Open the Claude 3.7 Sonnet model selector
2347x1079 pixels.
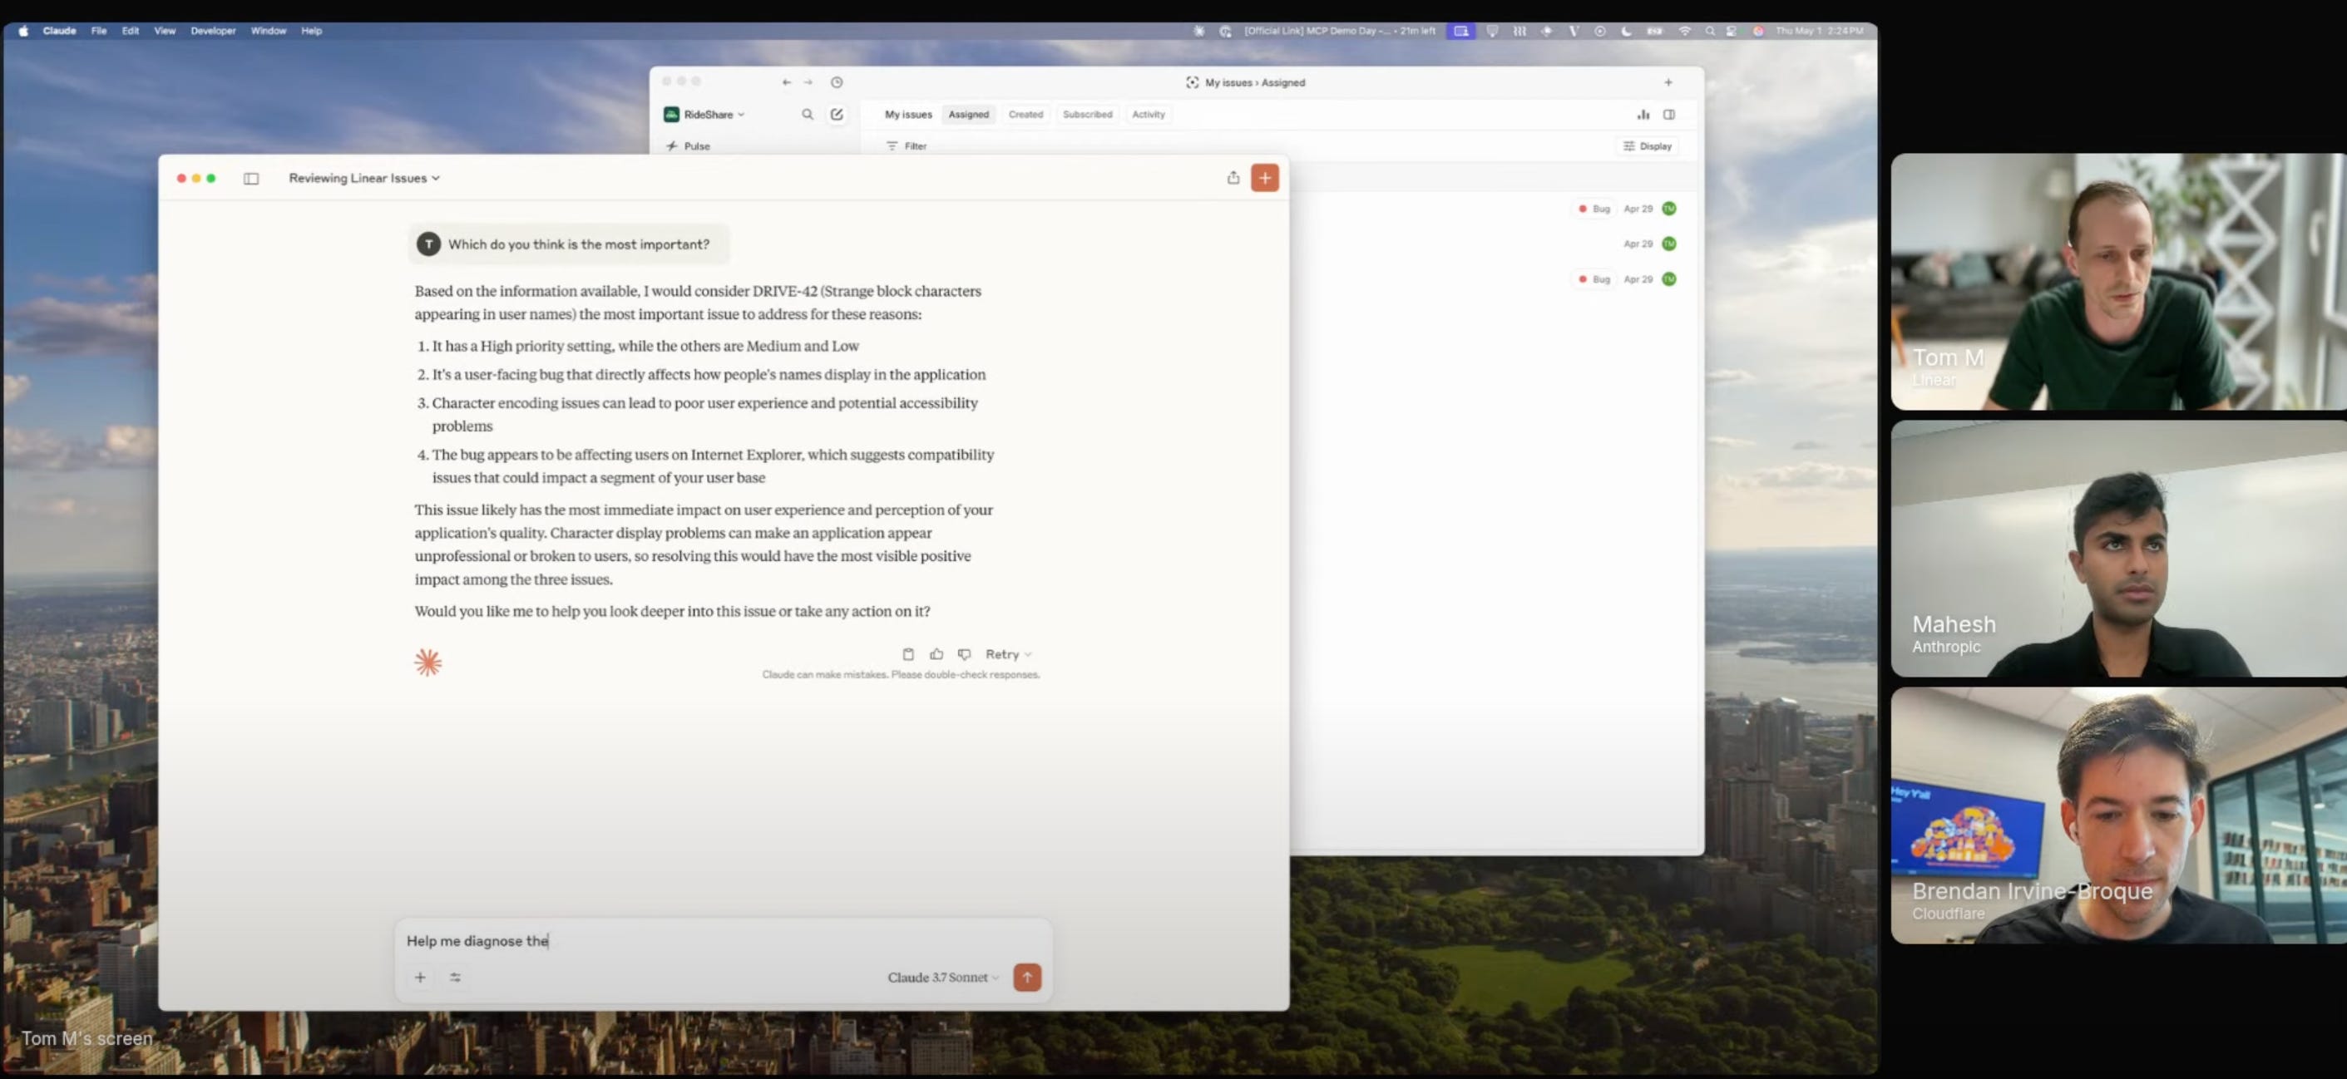tap(943, 977)
